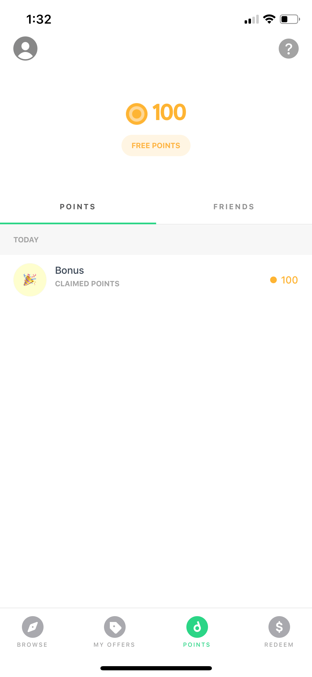Open the Browse compass icon
Viewport: 312px width, 677px height.
tap(33, 627)
